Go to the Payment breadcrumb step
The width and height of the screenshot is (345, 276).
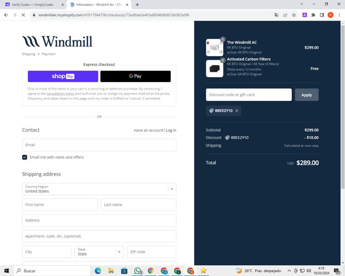tap(49, 54)
